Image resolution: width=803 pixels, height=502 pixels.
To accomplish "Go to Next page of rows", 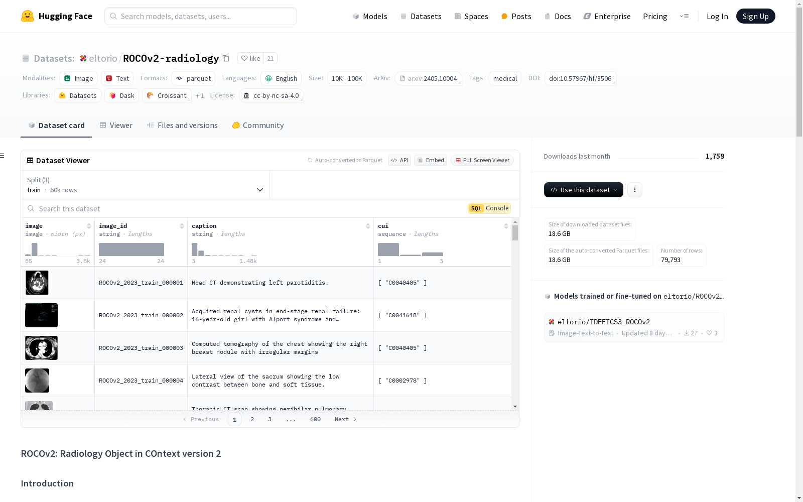I will click(346, 419).
